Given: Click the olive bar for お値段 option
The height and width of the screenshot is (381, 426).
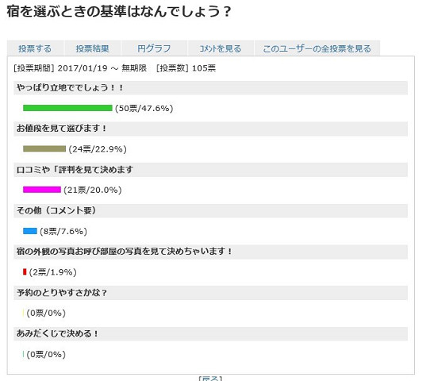Looking at the screenshot, I should coord(44,148).
